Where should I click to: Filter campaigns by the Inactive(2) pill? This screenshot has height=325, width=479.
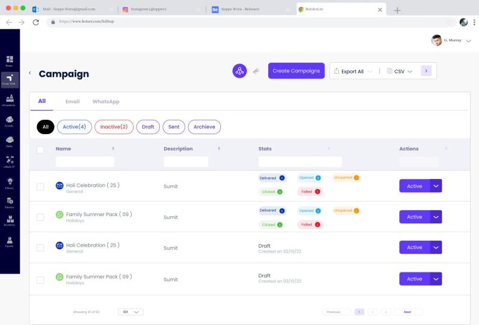(114, 127)
